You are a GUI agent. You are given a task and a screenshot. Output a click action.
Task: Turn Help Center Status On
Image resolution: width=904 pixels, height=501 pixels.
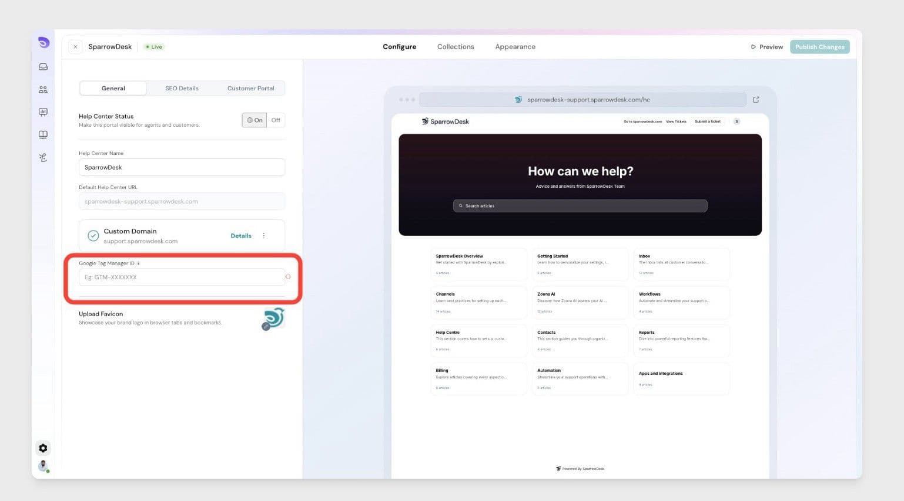pos(255,120)
